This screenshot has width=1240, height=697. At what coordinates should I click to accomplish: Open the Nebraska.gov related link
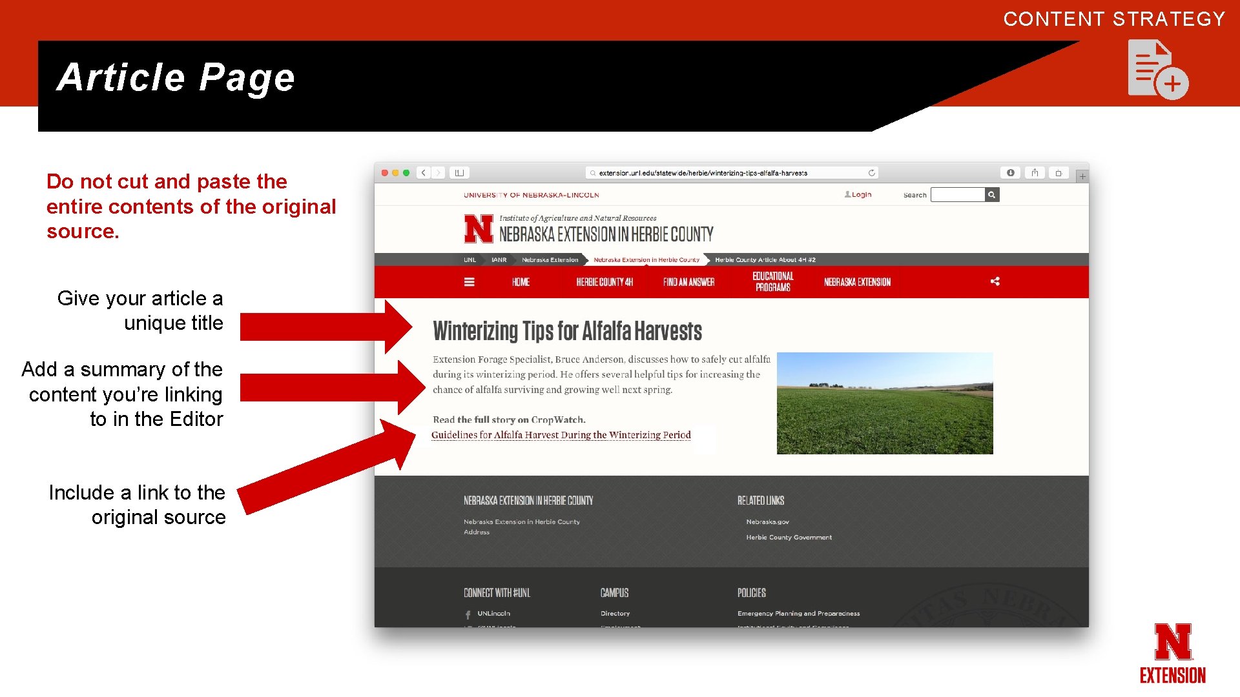click(767, 522)
